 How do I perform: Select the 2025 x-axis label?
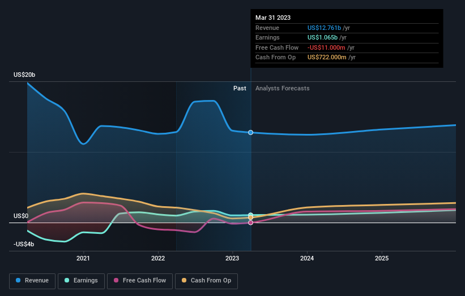tap(382, 258)
